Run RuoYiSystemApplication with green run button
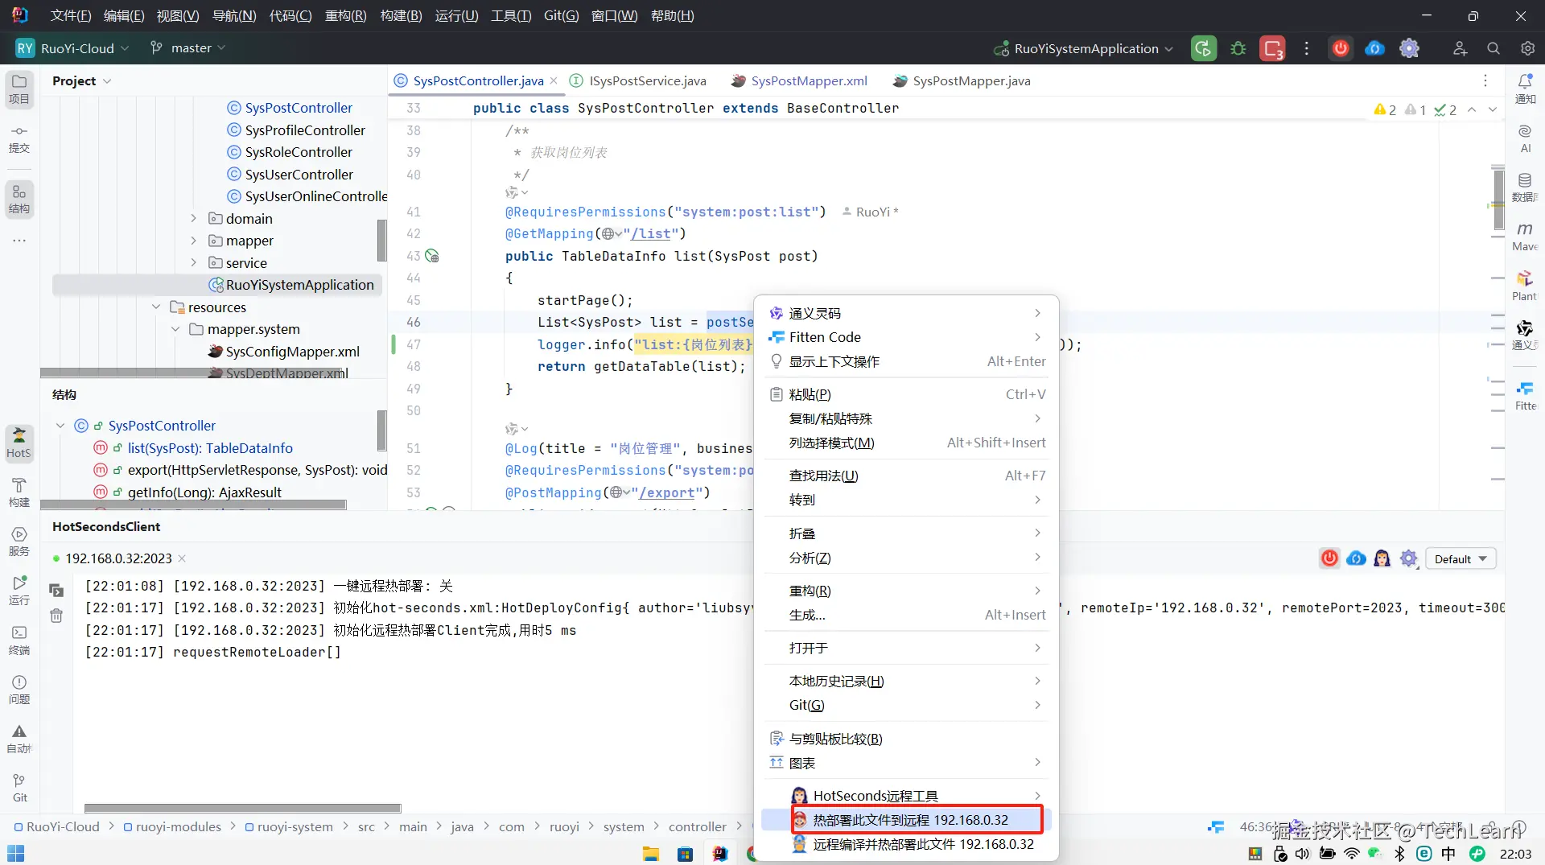Screen dimensions: 1545x865 1204,48
